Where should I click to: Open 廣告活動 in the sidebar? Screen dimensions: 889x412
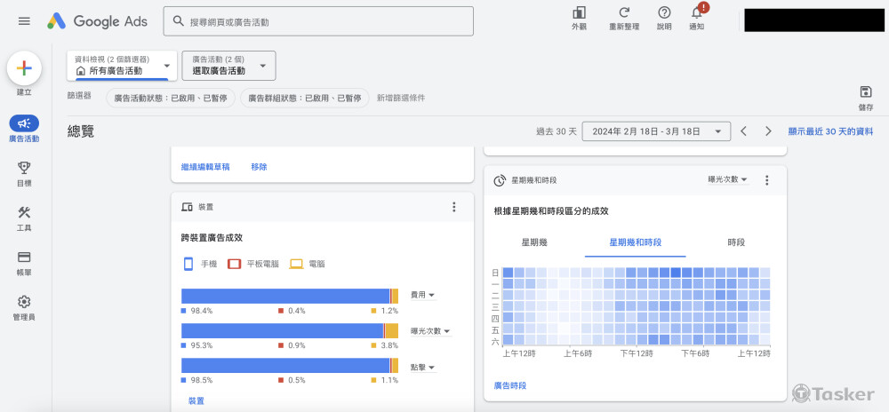(x=24, y=124)
